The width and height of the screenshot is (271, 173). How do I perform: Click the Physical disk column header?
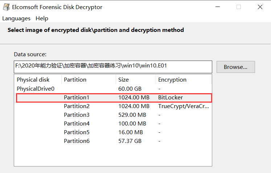click(33, 80)
